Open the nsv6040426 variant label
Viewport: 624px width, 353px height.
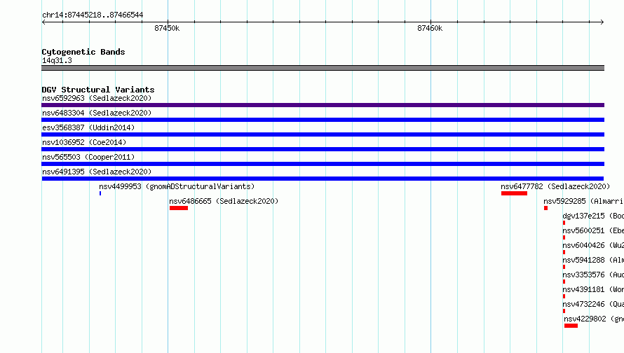593,245
